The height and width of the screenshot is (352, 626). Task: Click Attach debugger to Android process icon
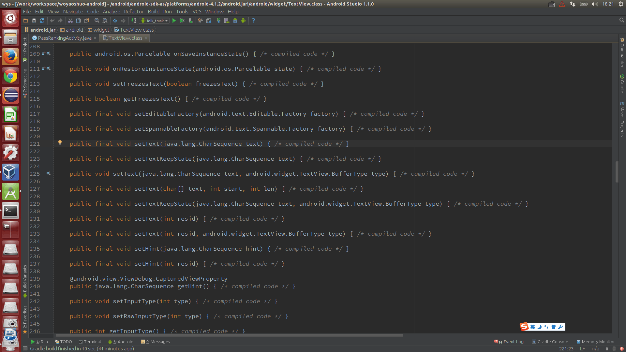coord(191,21)
